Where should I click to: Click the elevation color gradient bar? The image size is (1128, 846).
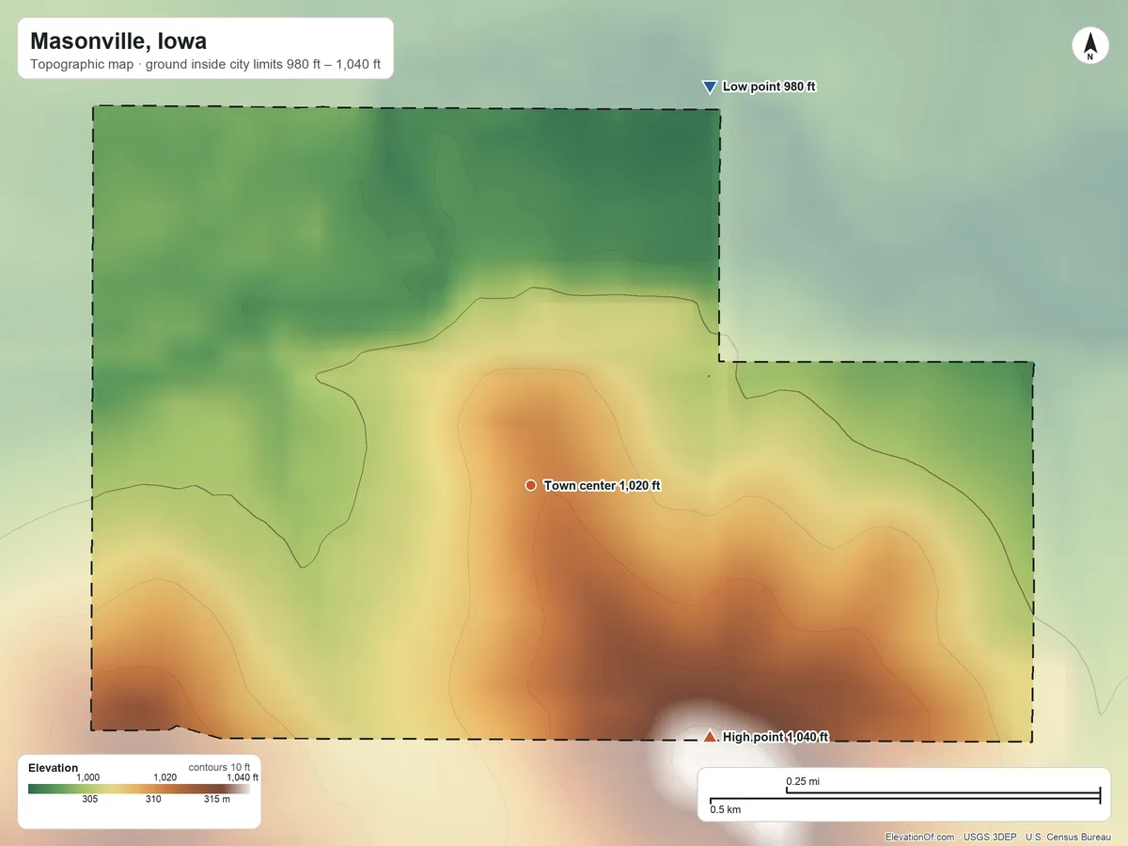[x=139, y=789]
